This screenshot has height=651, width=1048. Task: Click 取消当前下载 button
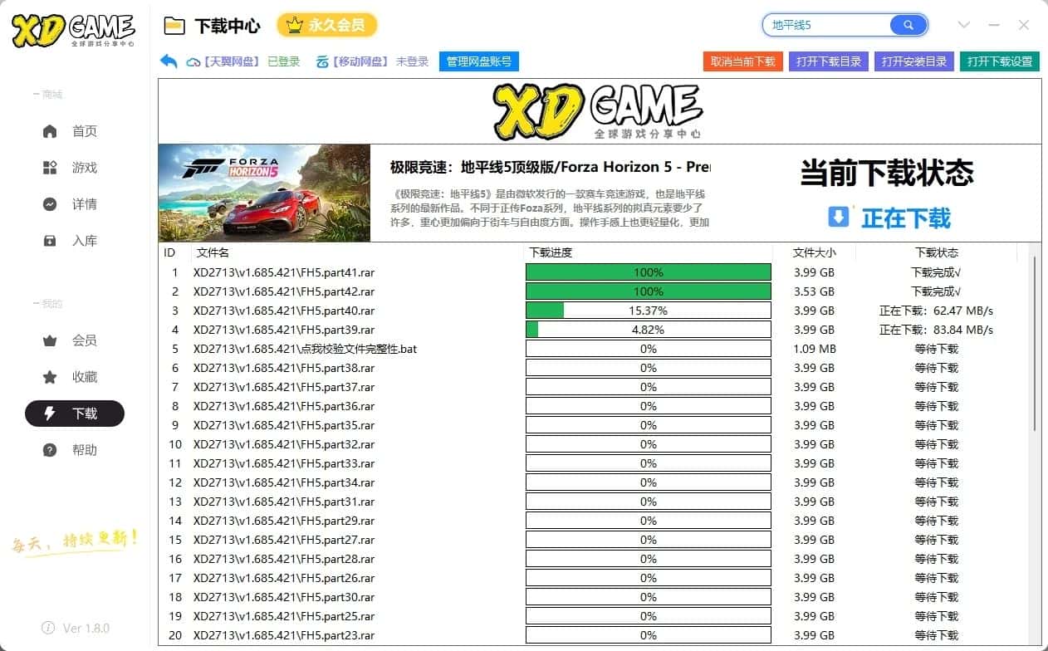point(743,61)
